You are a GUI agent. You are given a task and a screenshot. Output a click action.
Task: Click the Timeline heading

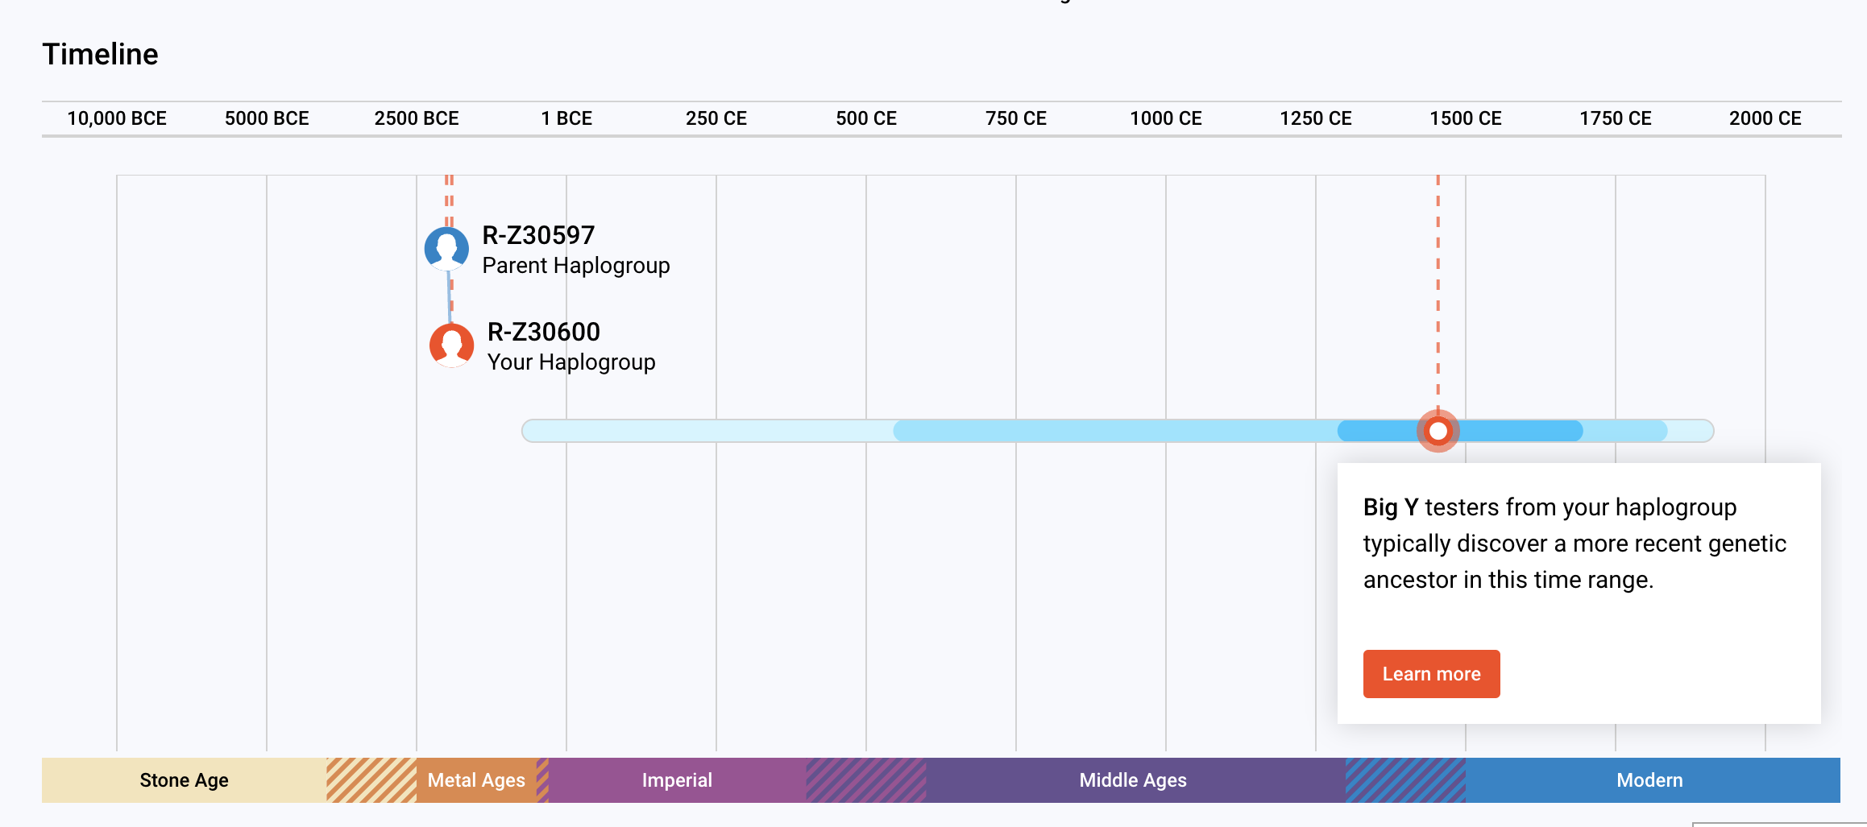(100, 54)
